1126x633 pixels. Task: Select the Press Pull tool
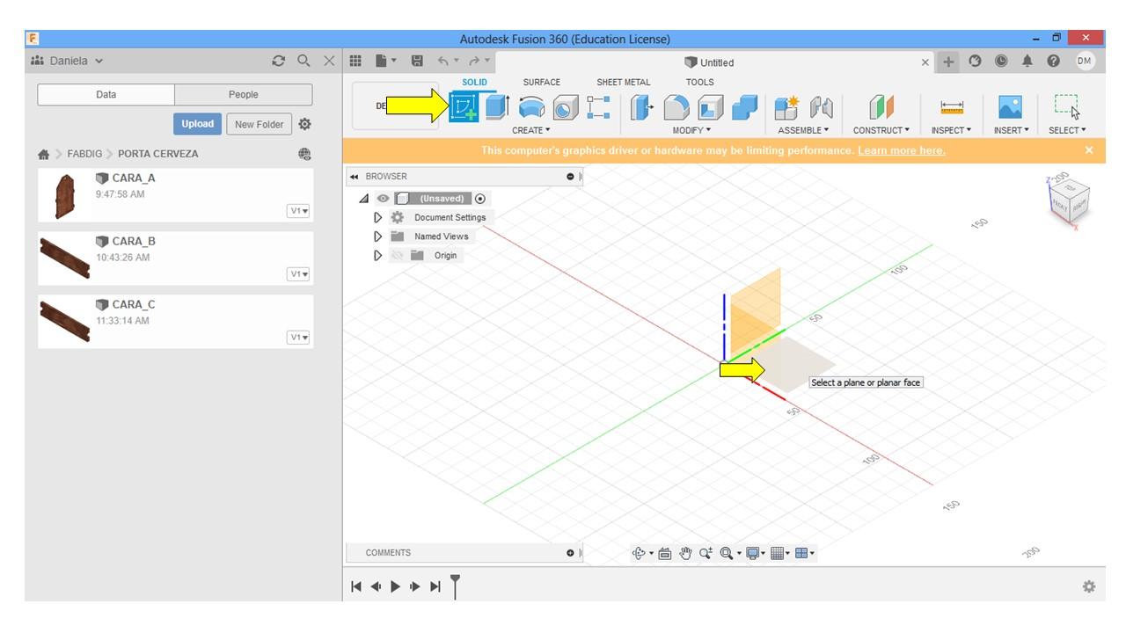click(x=642, y=107)
